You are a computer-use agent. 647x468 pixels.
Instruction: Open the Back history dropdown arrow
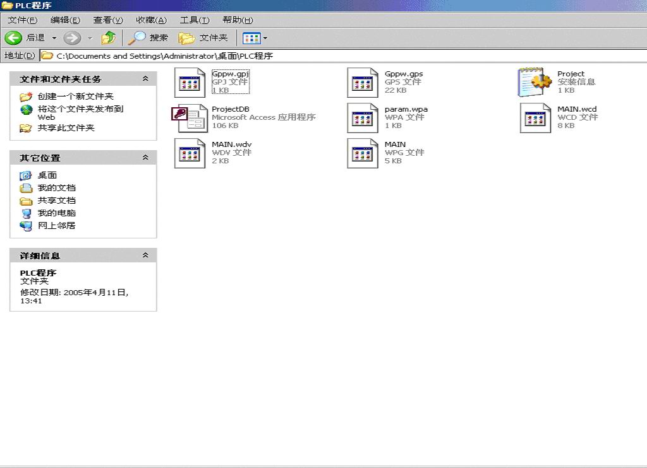pyautogui.click(x=54, y=38)
